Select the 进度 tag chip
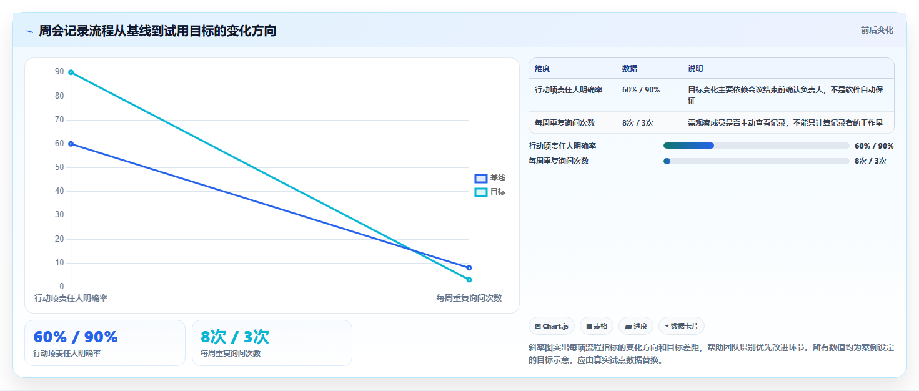Viewport: 919px width, 391px height. tap(636, 326)
